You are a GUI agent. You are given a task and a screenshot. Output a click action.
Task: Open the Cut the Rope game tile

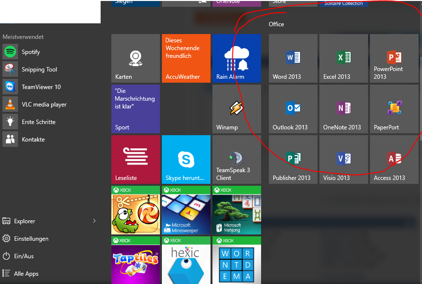click(x=135, y=210)
